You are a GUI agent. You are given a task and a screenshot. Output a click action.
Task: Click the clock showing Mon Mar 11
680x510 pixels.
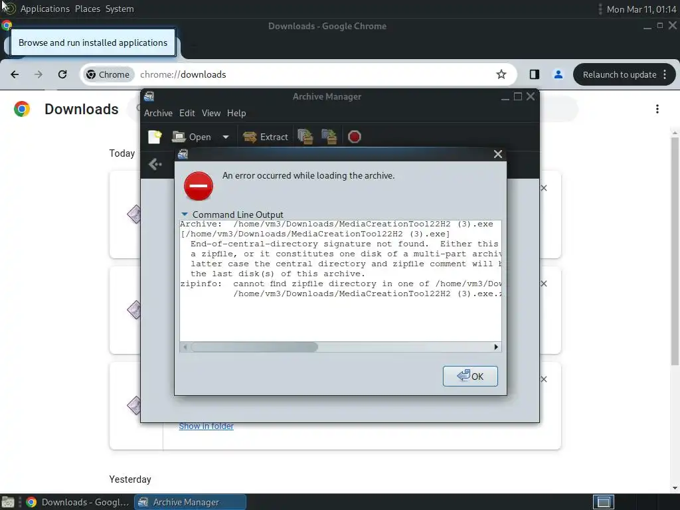coord(641,9)
